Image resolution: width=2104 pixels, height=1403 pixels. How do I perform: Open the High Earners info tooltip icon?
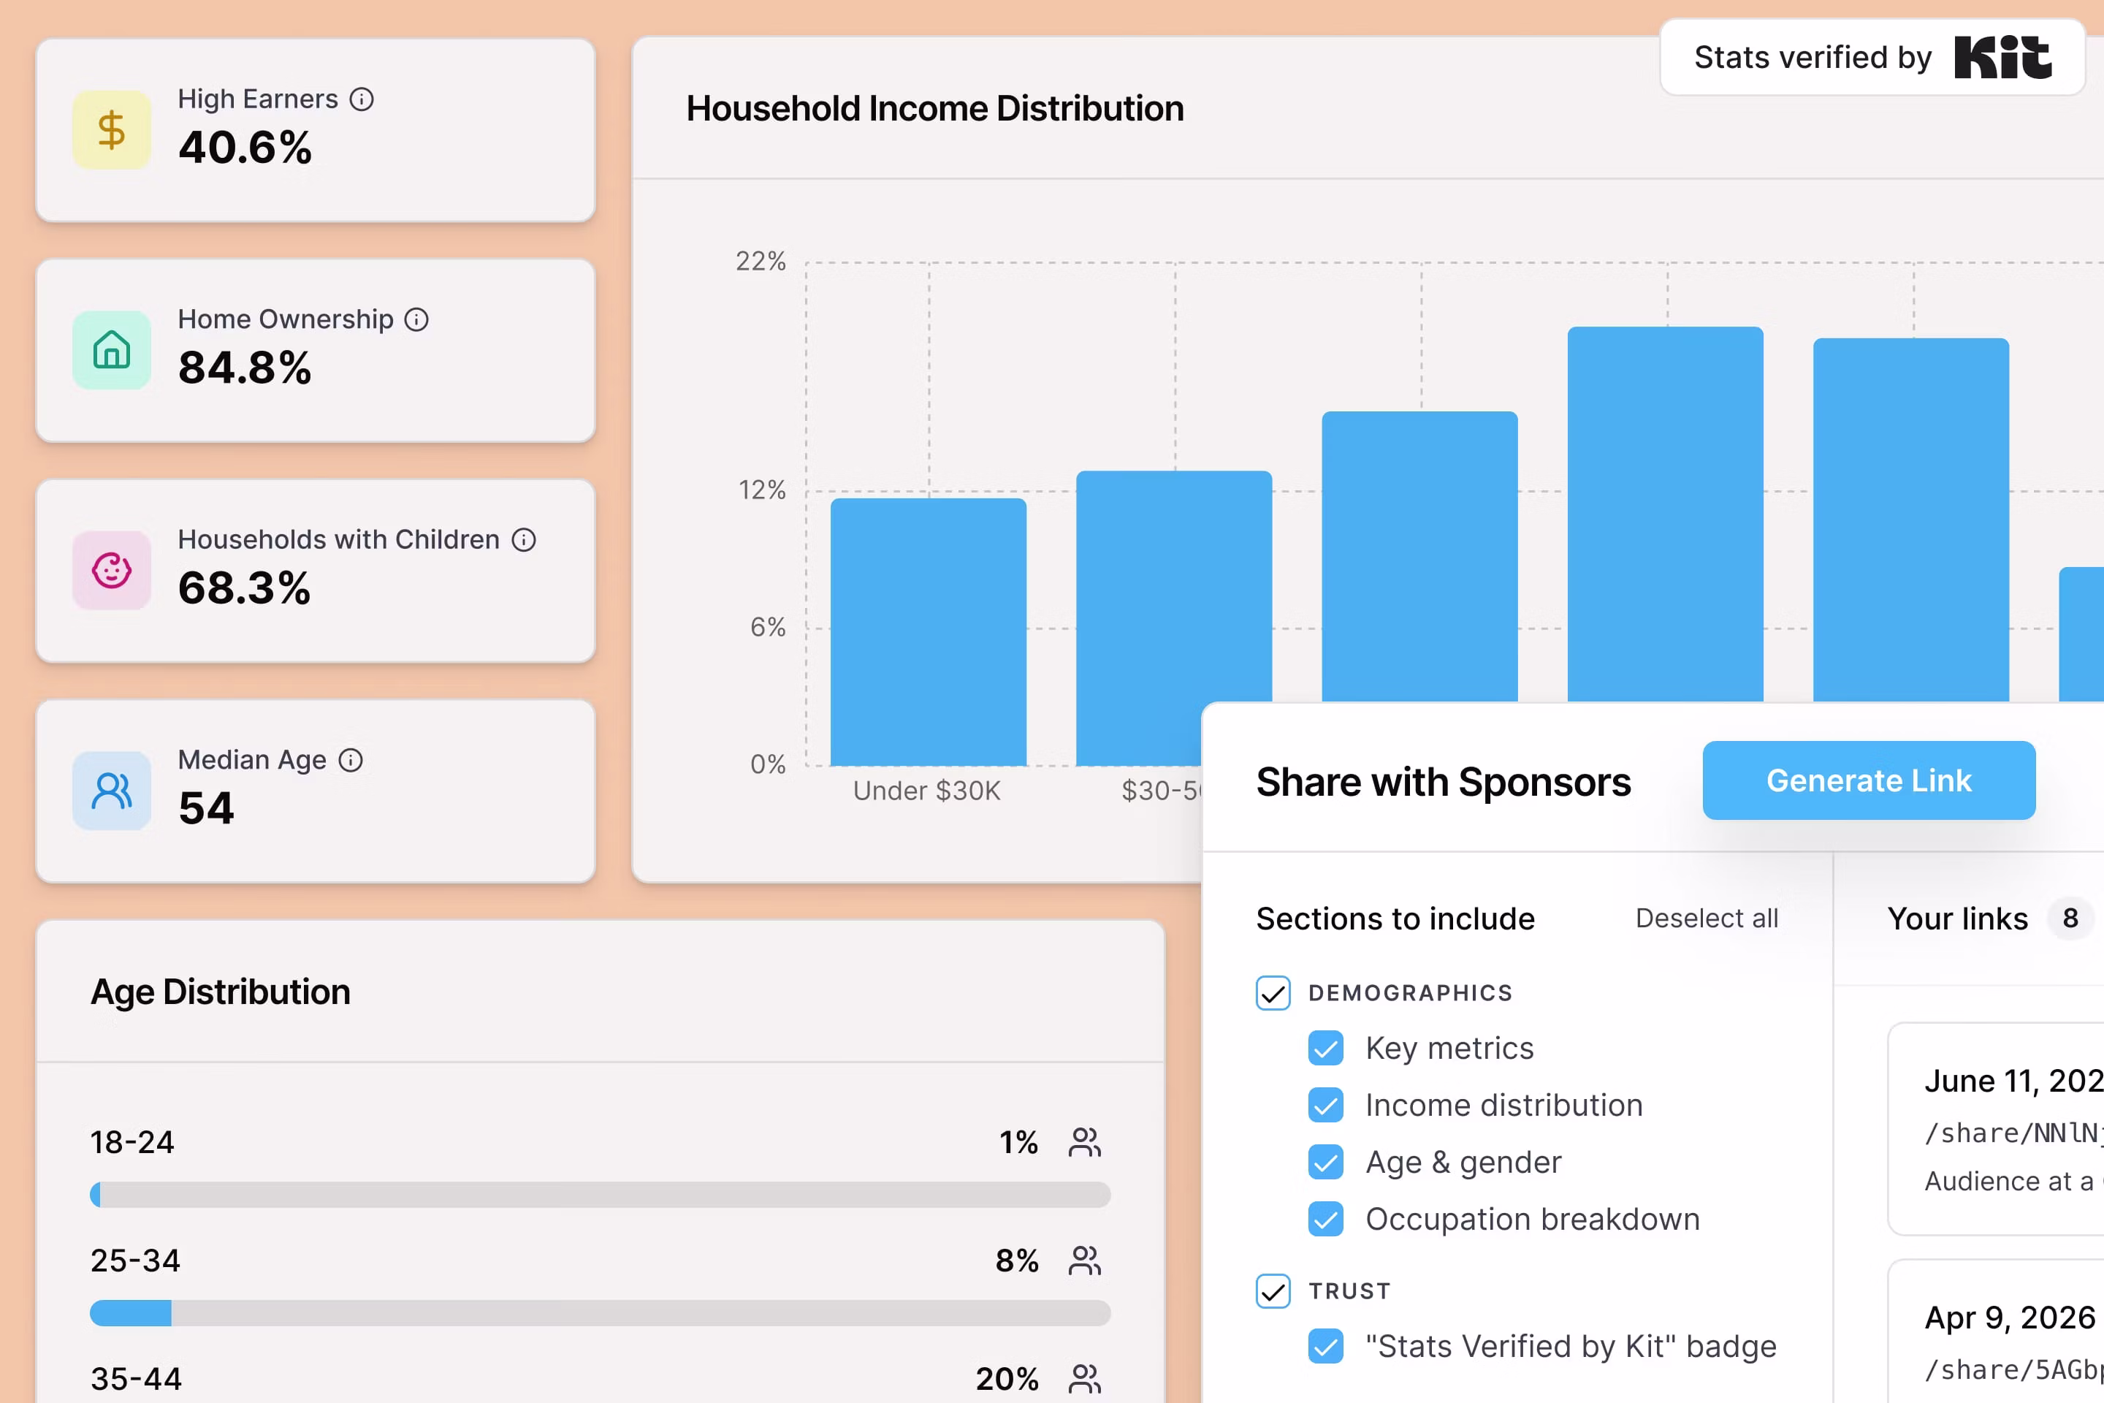[362, 99]
